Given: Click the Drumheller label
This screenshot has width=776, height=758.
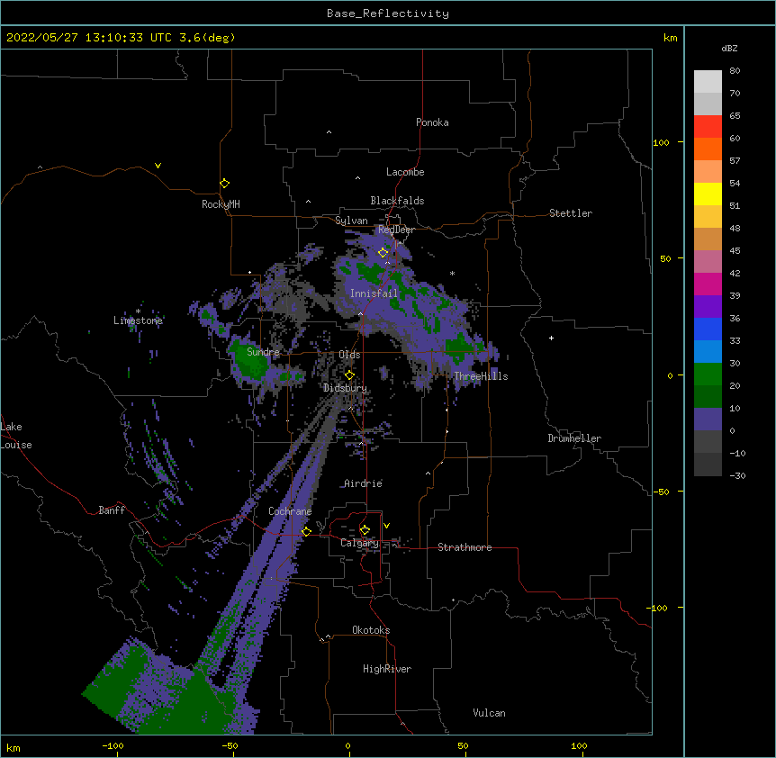Looking at the screenshot, I should (x=574, y=438).
